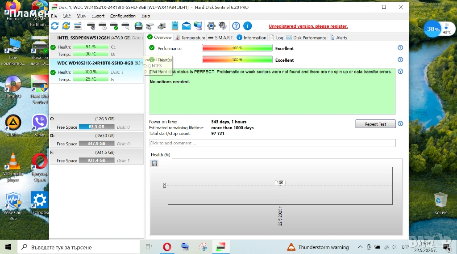Click the disk with magnifier icon
The height and width of the screenshot is (254, 457).
tap(125, 26)
